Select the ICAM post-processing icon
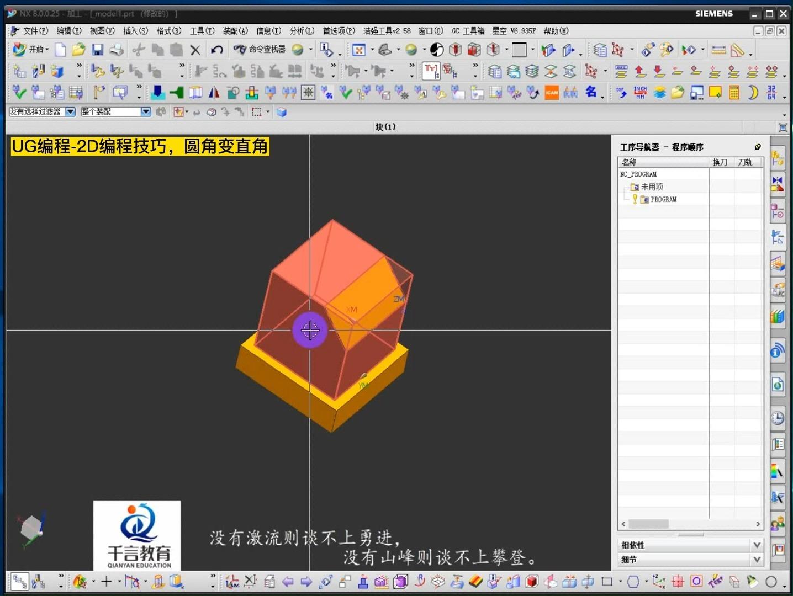Image resolution: width=793 pixels, height=596 pixels. (552, 93)
